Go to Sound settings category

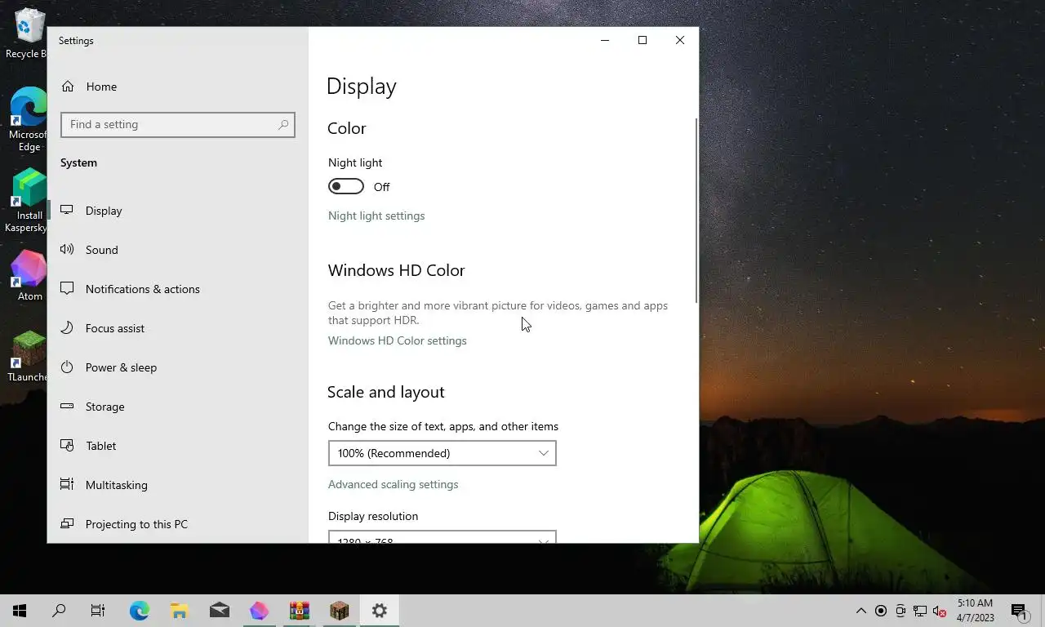point(178,250)
